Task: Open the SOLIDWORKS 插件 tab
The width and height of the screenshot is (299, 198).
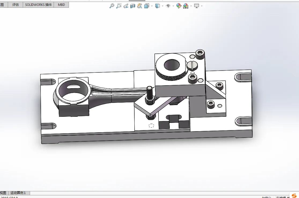Action: (x=38, y=5)
